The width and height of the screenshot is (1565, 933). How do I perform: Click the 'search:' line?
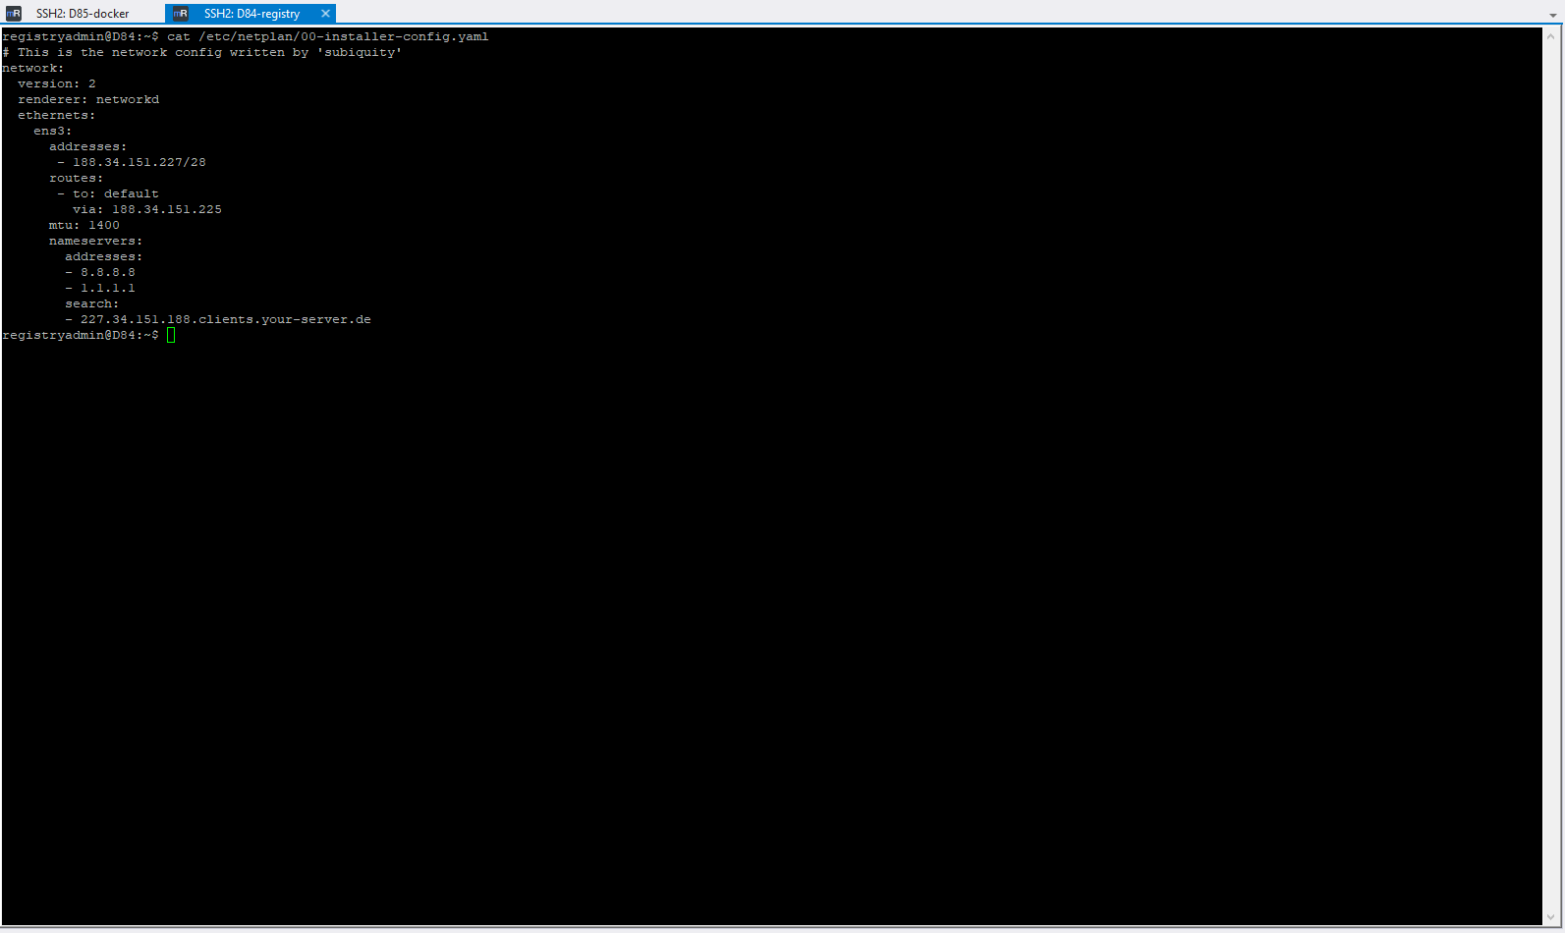point(92,303)
